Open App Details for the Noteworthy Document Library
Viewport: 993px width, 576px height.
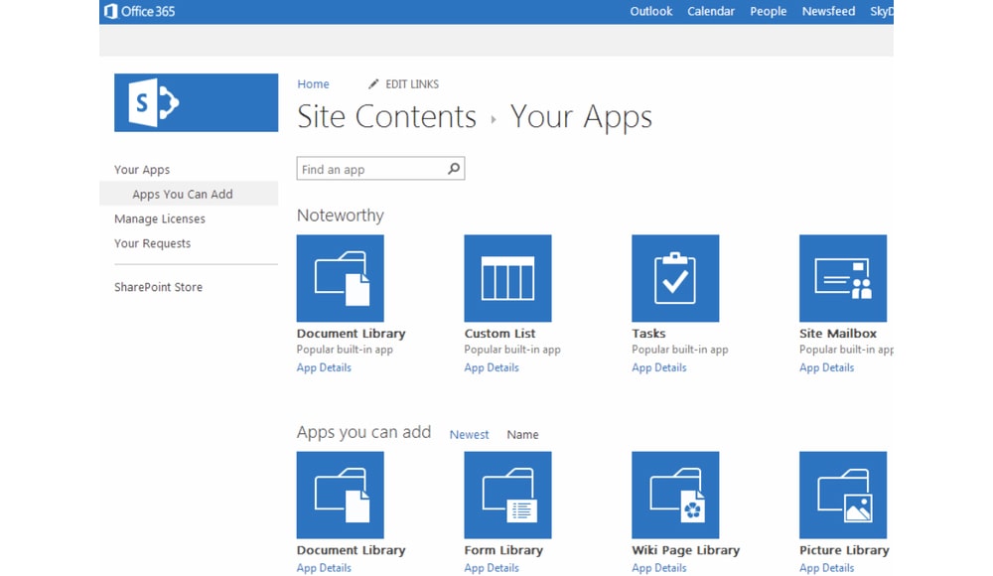(x=324, y=367)
